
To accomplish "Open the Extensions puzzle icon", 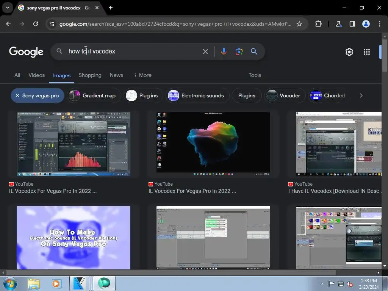I will [318, 24].
